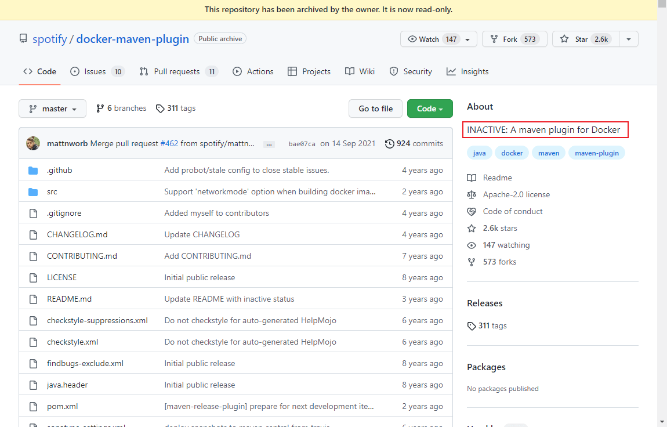
Task: Click the eye icon beside 147 watching
Action: click(472, 245)
